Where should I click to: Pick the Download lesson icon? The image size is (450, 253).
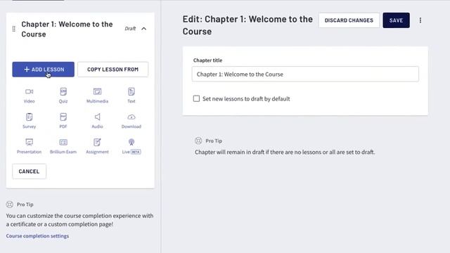click(131, 117)
